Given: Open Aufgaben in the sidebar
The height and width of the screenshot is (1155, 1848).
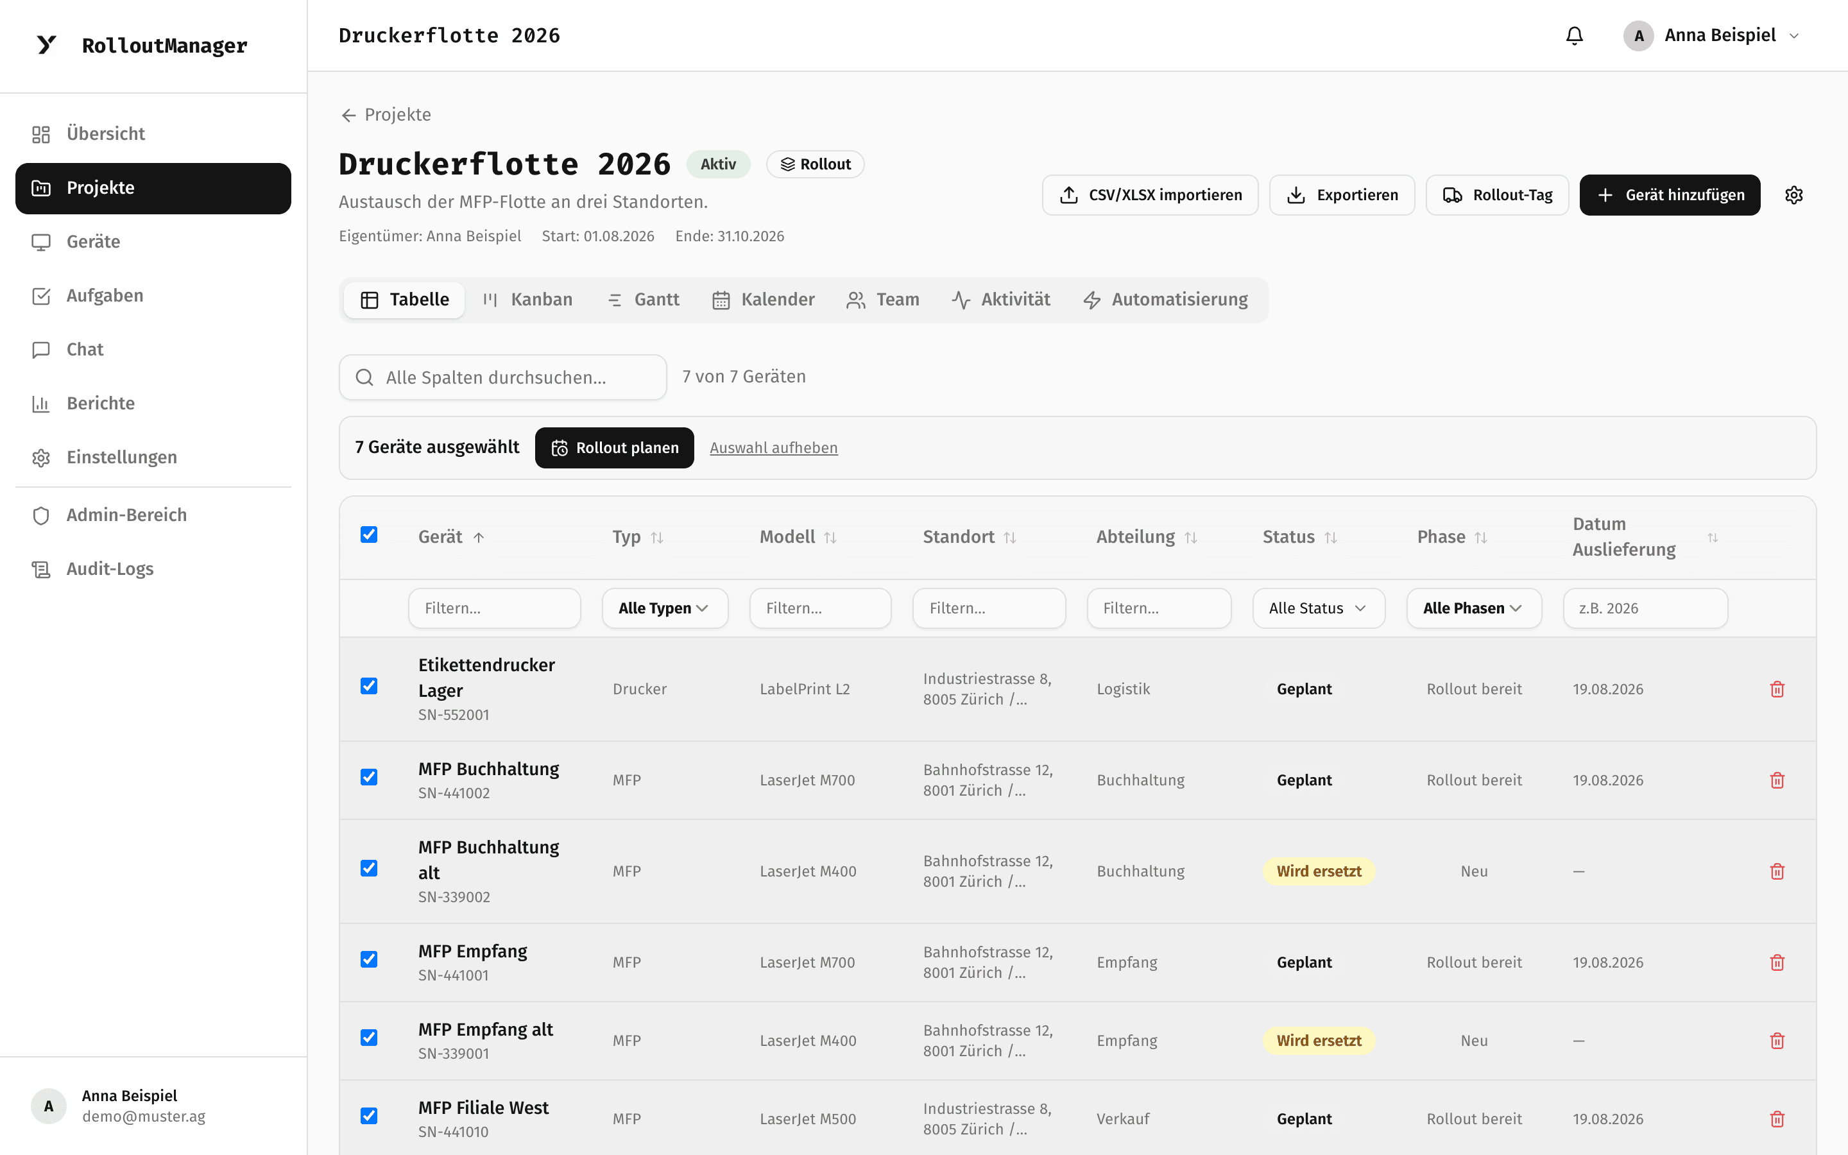Looking at the screenshot, I should (153, 296).
